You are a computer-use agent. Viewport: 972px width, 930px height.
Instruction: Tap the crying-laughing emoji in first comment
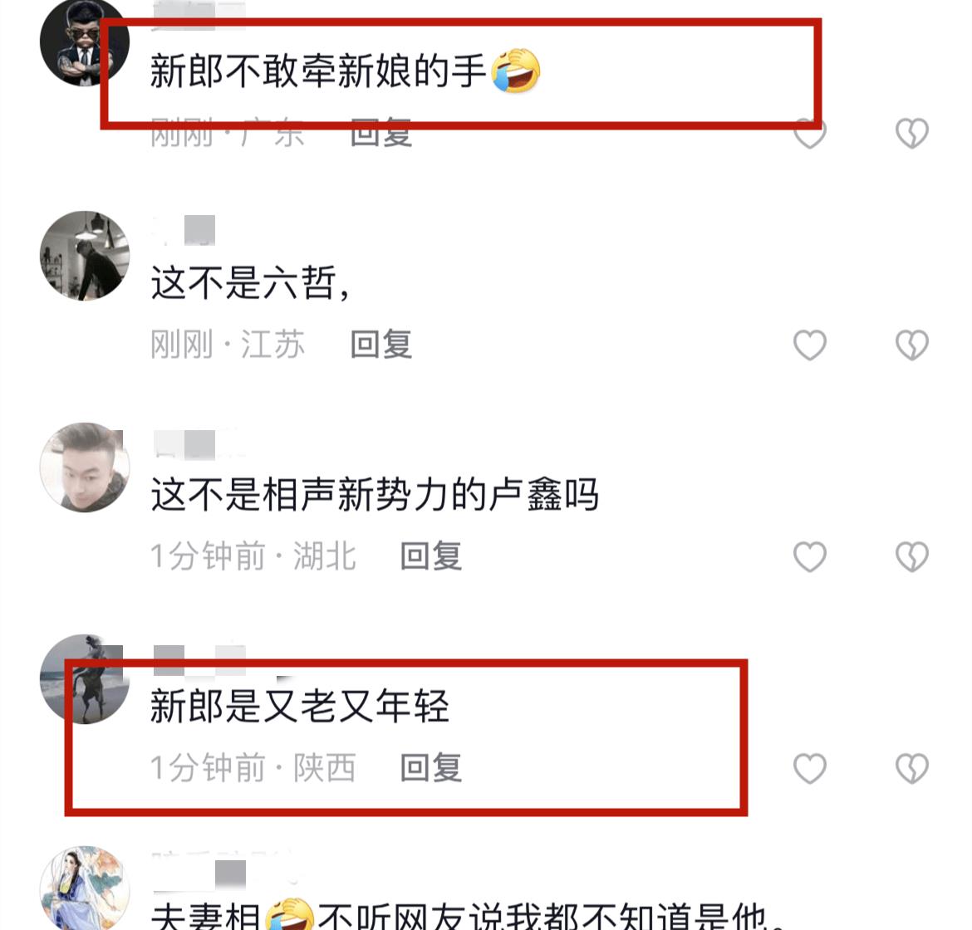[x=516, y=71]
